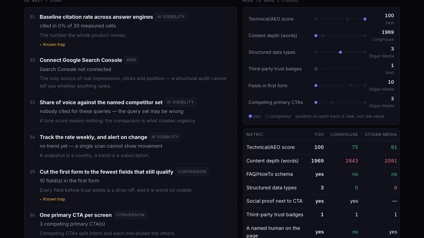The image size is (424, 238).
Task: Click the CONVERSION tag beside Cut the first form
Action: [x=192, y=172]
